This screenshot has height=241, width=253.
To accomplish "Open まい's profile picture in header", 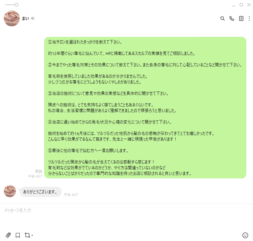I will click(12, 18).
